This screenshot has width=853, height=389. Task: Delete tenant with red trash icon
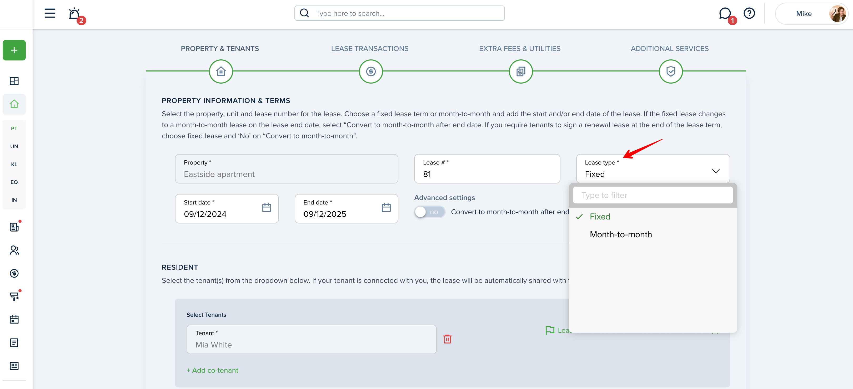click(447, 339)
